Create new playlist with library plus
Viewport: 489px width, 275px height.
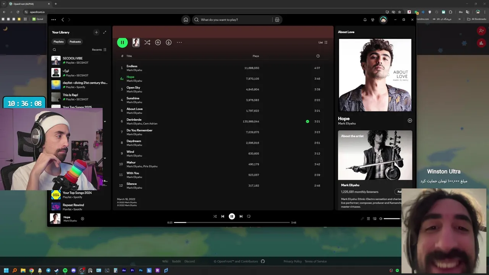(96, 32)
